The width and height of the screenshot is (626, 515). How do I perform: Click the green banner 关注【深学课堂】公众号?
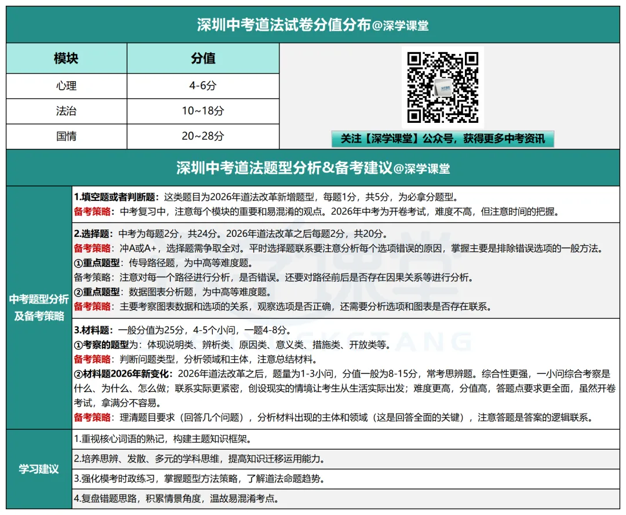point(443,139)
